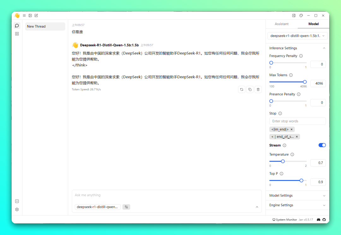The height and width of the screenshot is (235, 341).
Task: Remove the end_of_s... stop word tag
Action: [x=297, y=137]
